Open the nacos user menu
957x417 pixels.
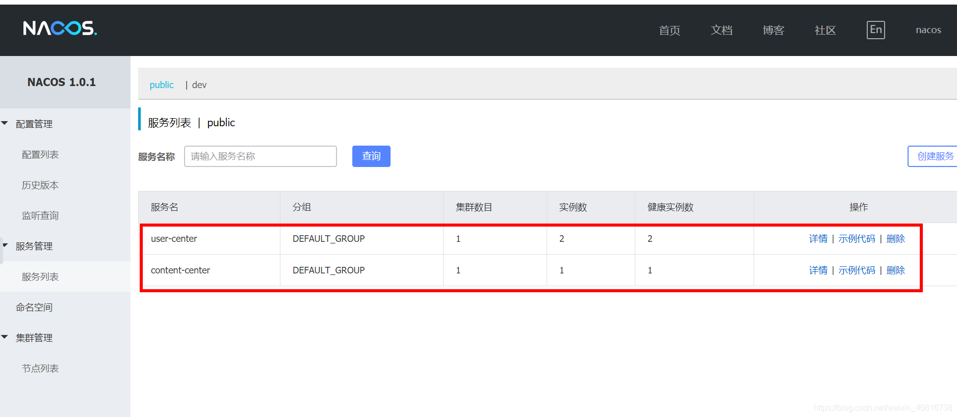click(928, 30)
